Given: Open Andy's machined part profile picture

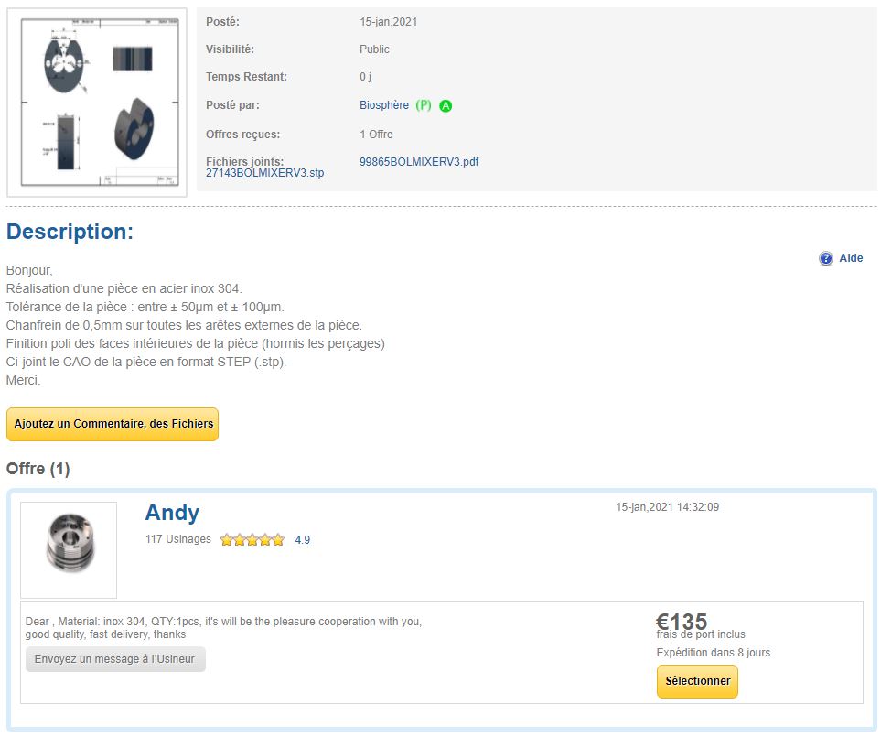Looking at the screenshot, I should click(69, 550).
